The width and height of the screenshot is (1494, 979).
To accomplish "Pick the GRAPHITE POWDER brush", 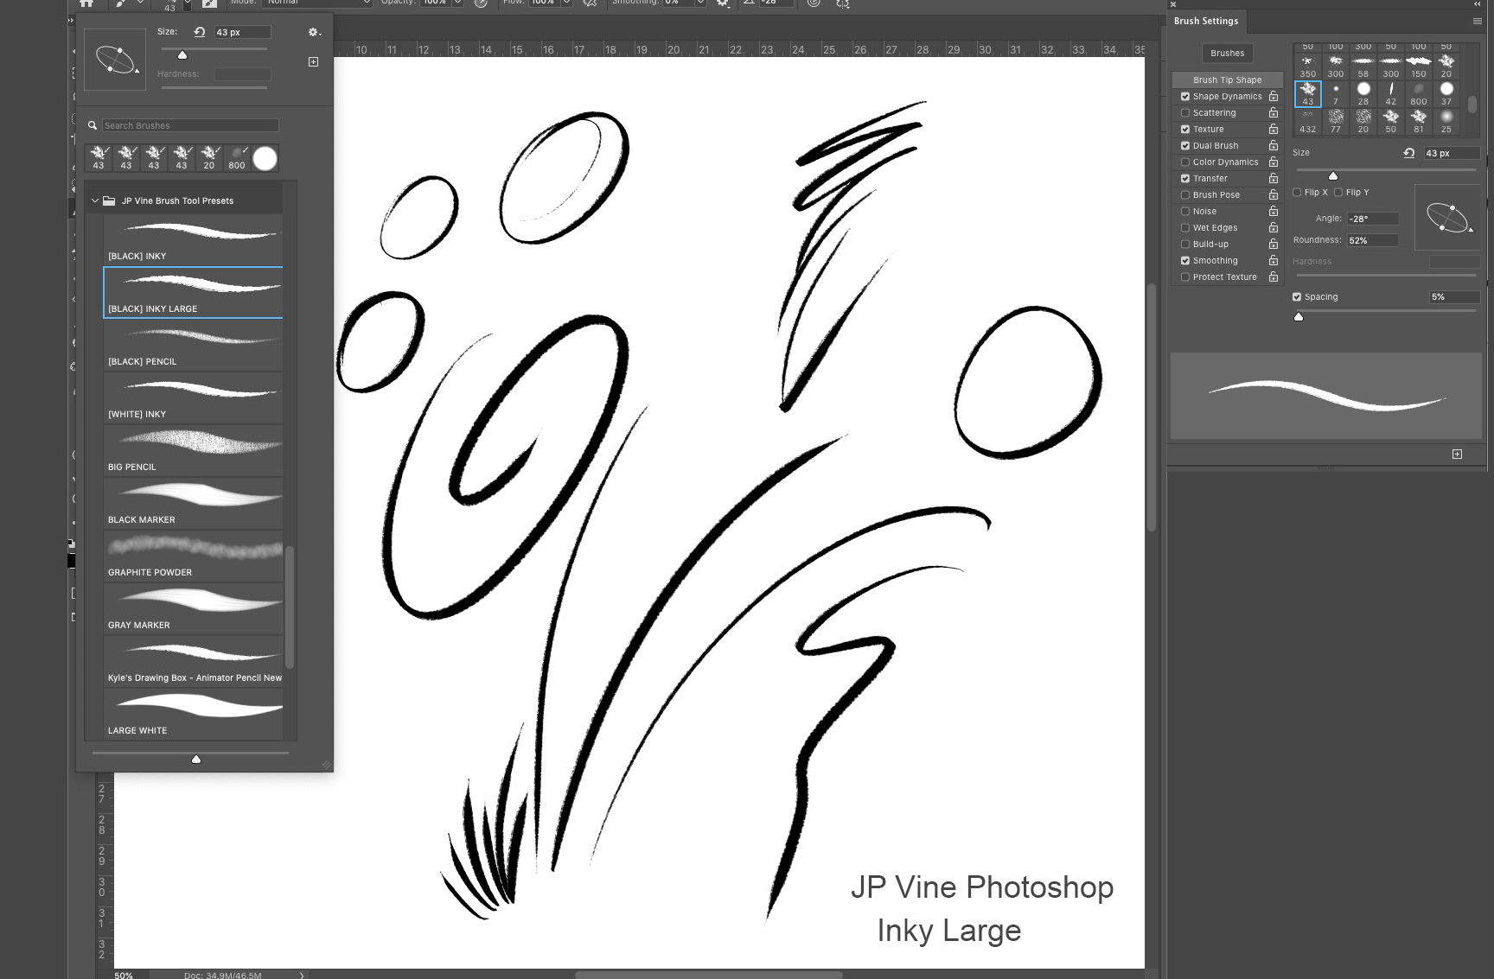I will pyautogui.click(x=193, y=556).
